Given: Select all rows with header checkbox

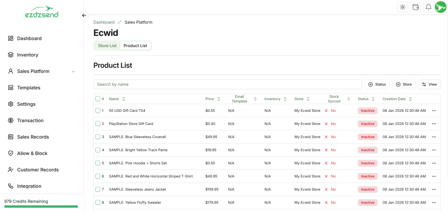Looking at the screenshot, I should click(x=98, y=99).
